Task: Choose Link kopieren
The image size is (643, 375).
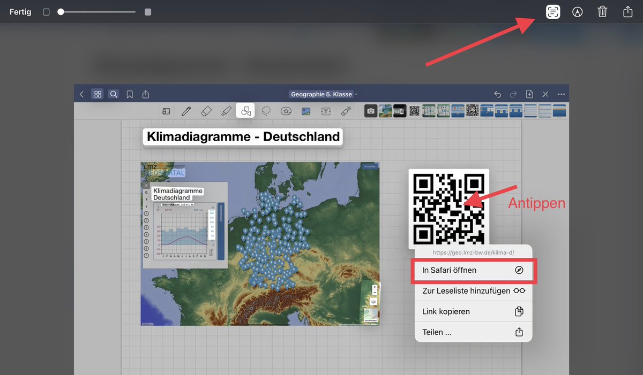Action: (474, 311)
